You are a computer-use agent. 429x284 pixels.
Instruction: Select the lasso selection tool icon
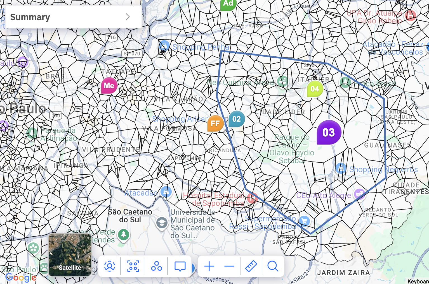pos(133,266)
